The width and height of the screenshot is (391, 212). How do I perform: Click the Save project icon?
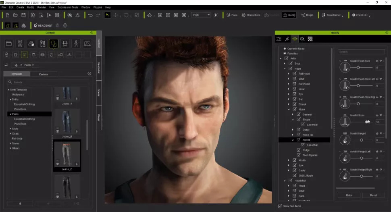(x=23, y=15)
